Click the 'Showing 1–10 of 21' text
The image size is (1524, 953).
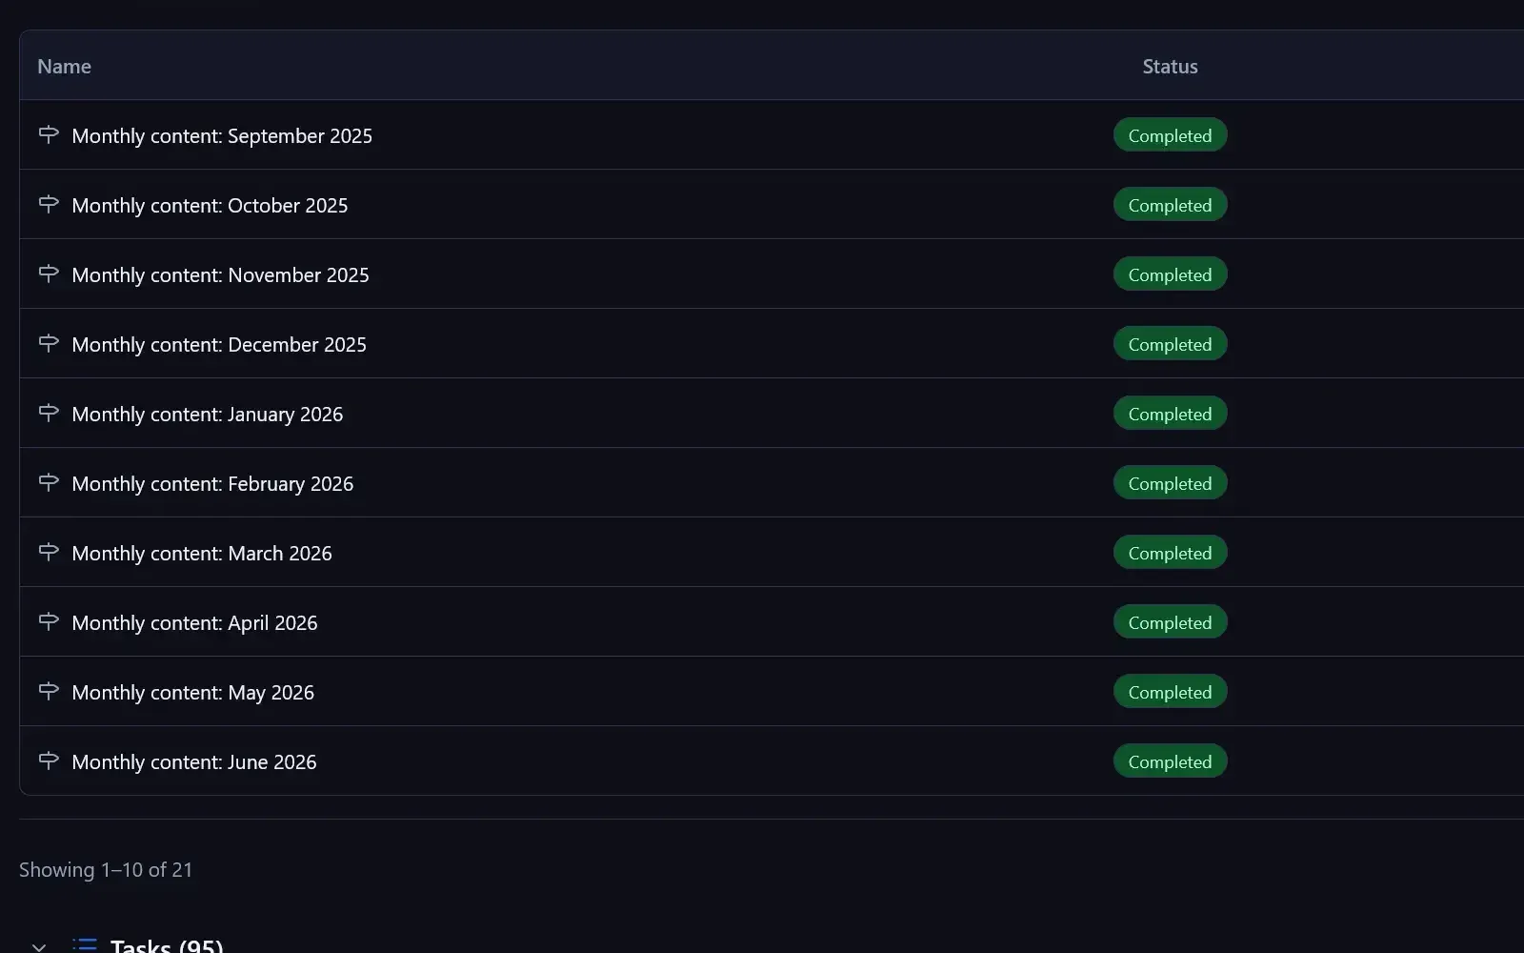click(106, 870)
